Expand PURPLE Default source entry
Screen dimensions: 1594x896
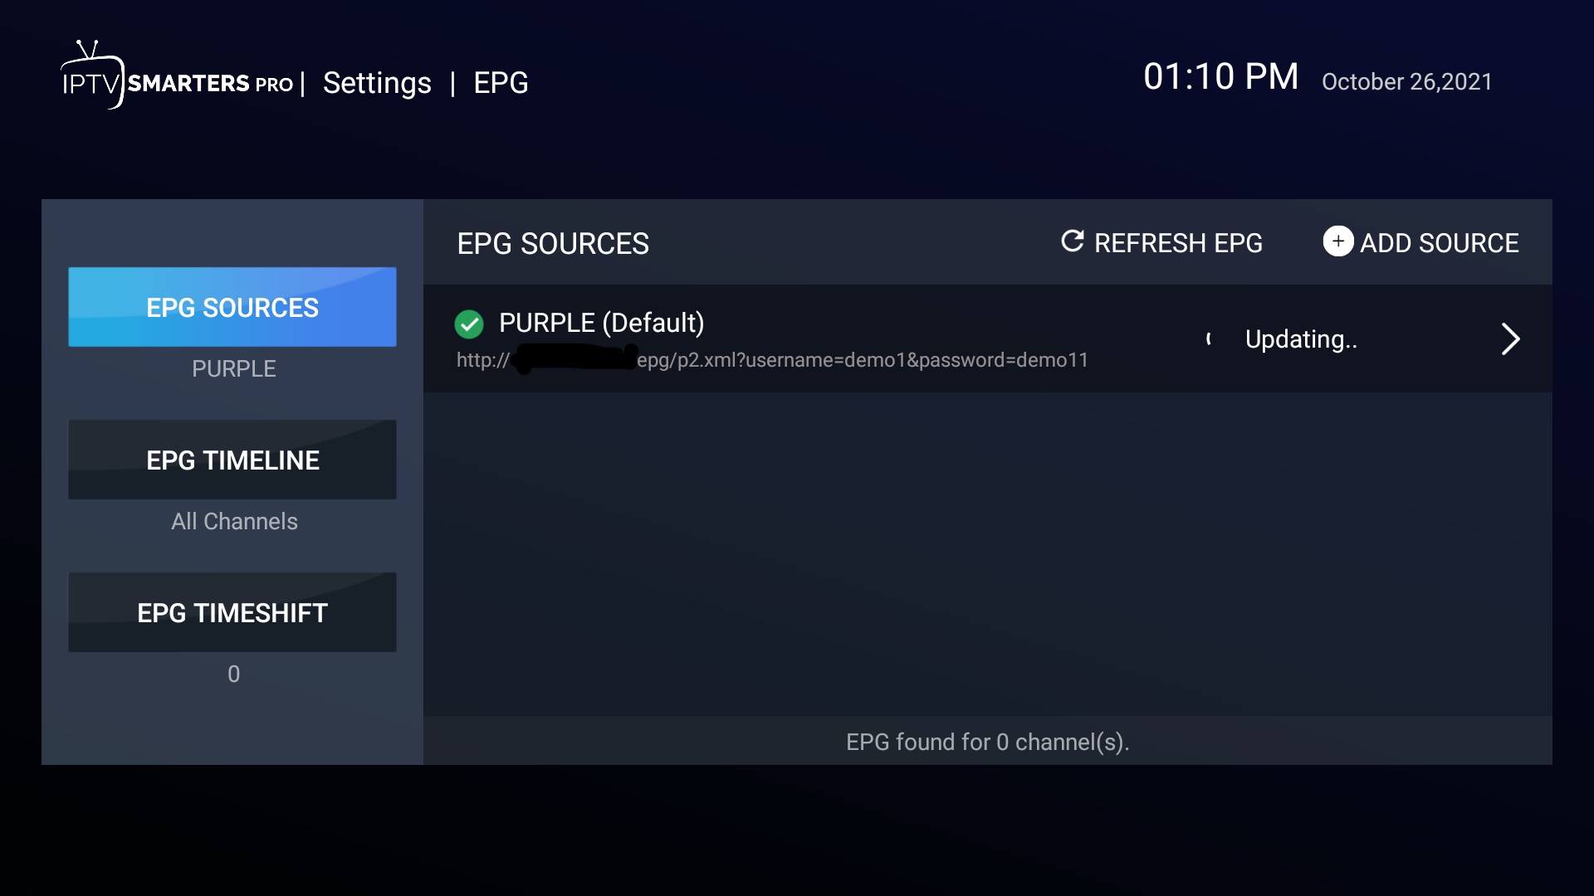(1511, 338)
